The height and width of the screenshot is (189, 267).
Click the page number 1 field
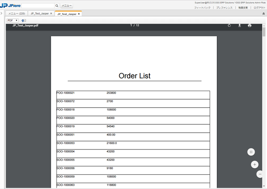[131, 25]
